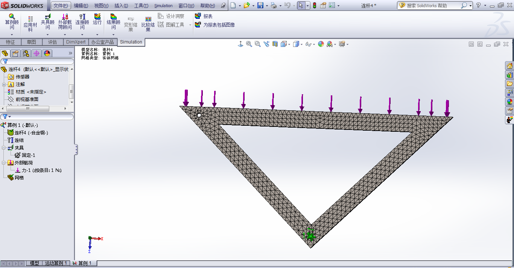Click the hide/show items glasses icon
Screen dimensions: 514x268
[308, 44]
